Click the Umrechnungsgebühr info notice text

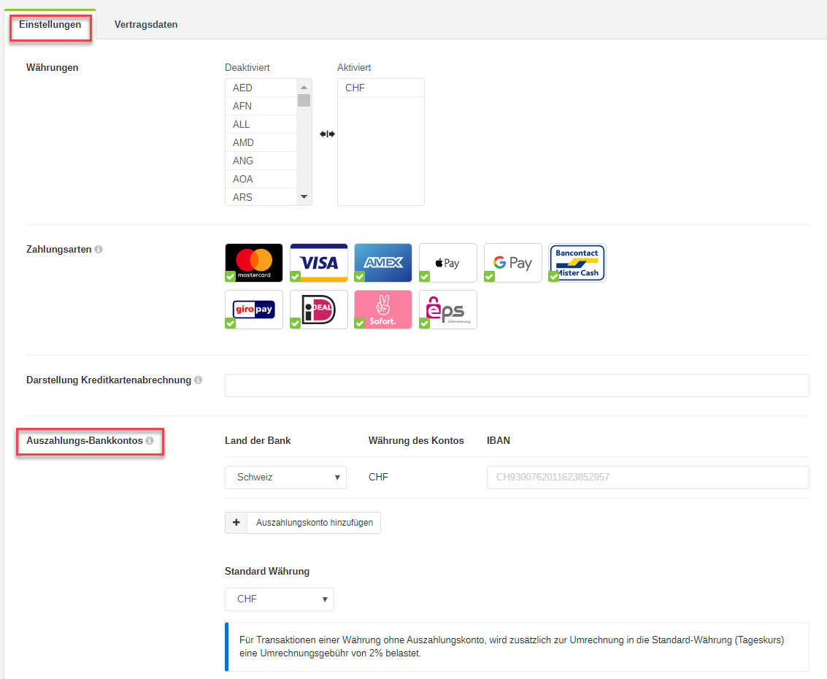[x=512, y=647]
